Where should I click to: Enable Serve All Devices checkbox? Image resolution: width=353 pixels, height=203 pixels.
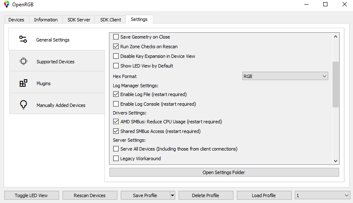point(116,149)
